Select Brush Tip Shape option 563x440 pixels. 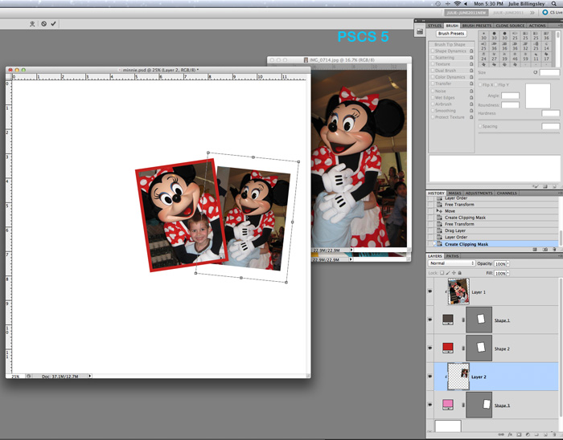click(x=451, y=44)
